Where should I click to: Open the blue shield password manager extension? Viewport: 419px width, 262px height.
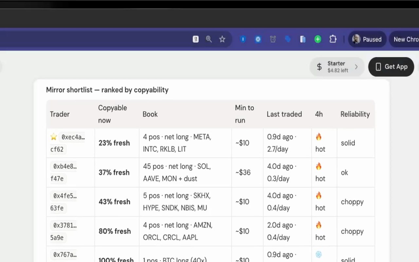tap(243, 39)
